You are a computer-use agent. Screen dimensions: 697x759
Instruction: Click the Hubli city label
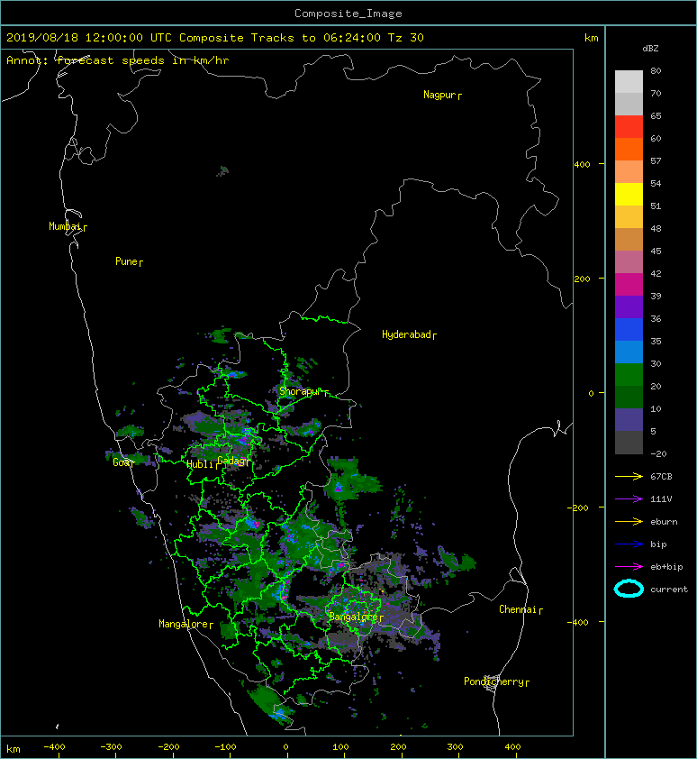tap(200, 464)
